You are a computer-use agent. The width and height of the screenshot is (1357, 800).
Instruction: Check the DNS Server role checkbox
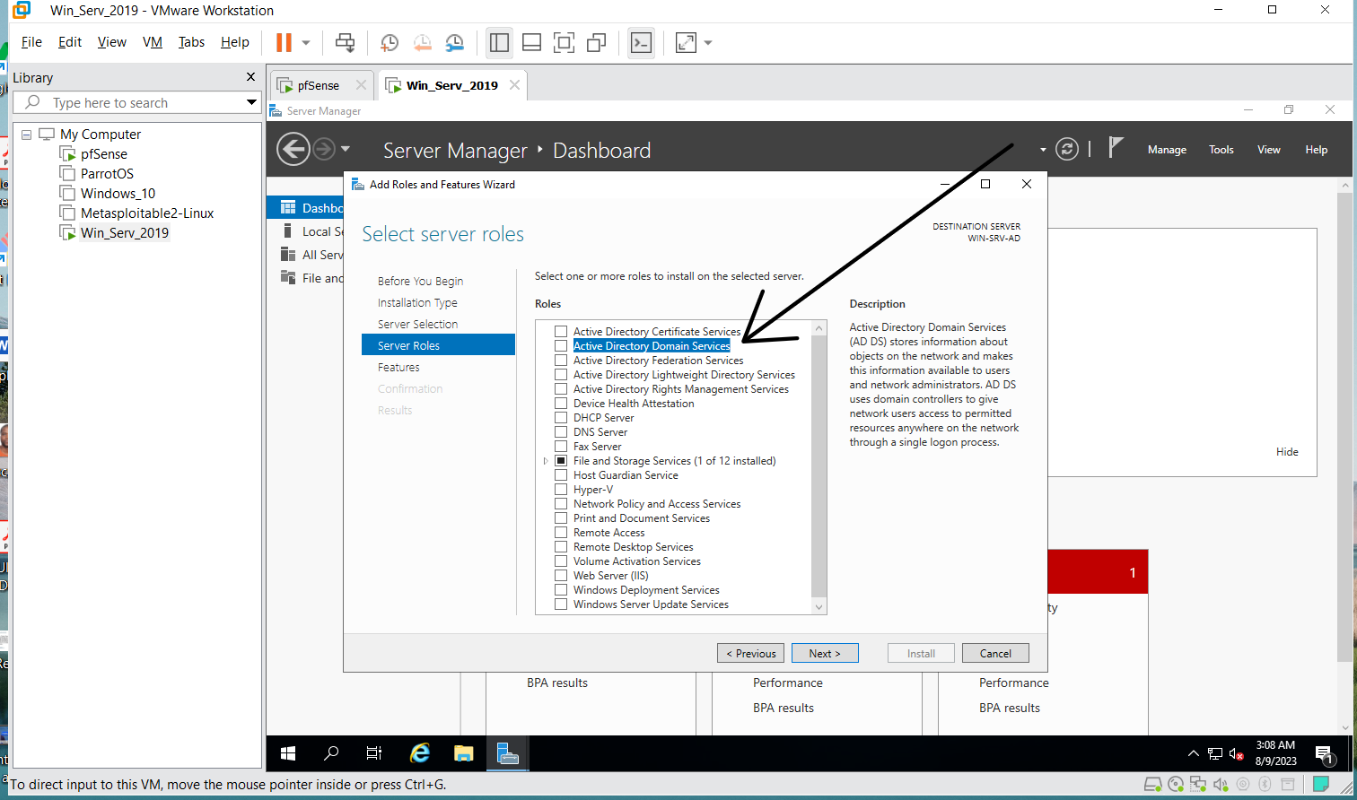tap(561, 432)
